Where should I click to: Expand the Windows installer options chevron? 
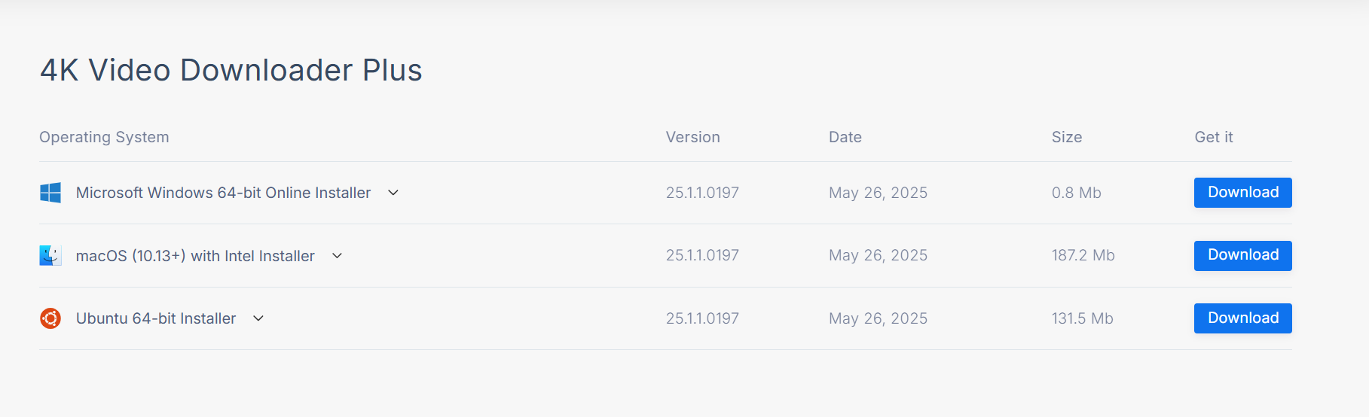(393, 193)
